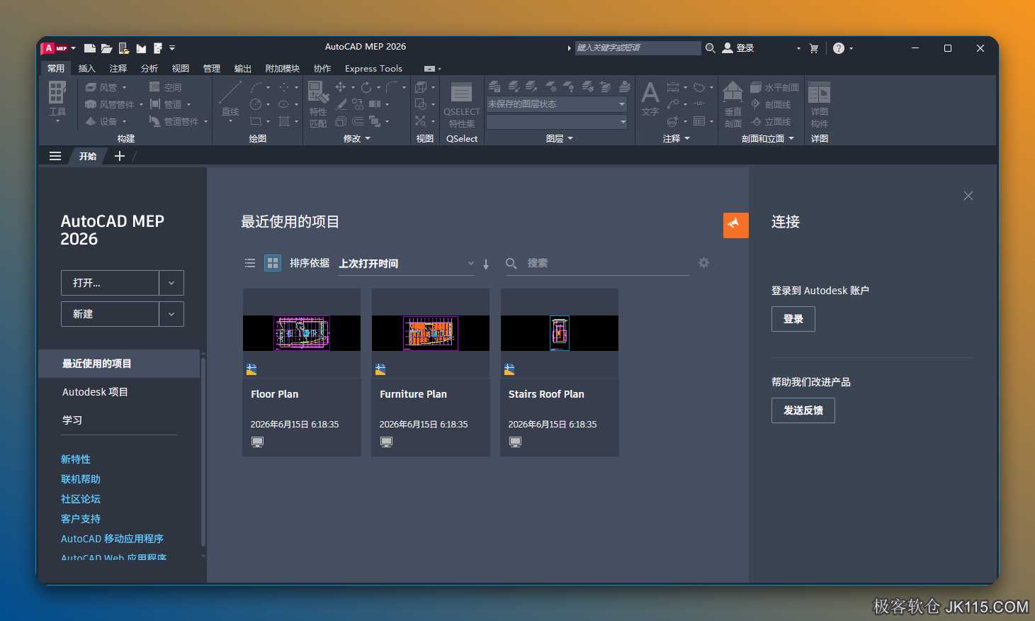Expand the 新建 button dropdown arrow
The image size is (1035, 621).
click(171, 314)
